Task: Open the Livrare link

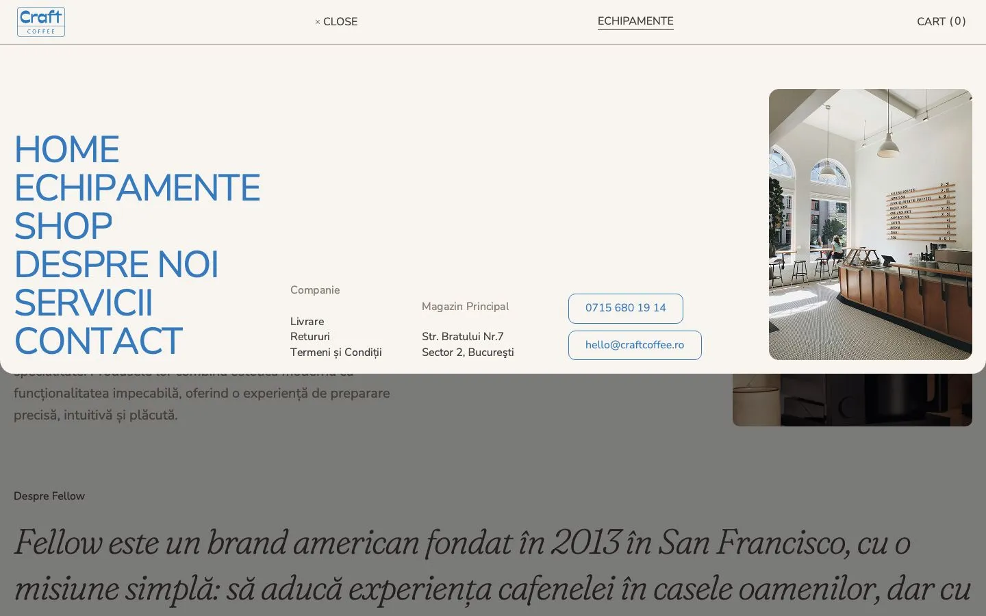Action: click(x=307, y=322)
